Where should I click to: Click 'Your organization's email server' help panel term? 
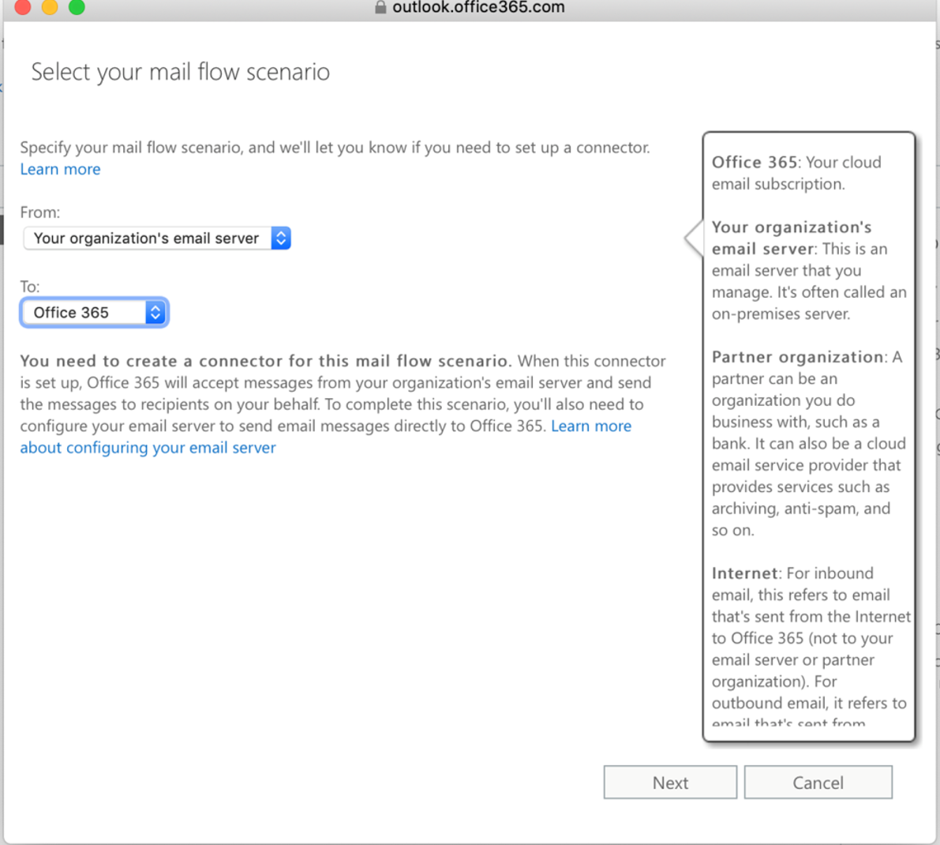792,238
